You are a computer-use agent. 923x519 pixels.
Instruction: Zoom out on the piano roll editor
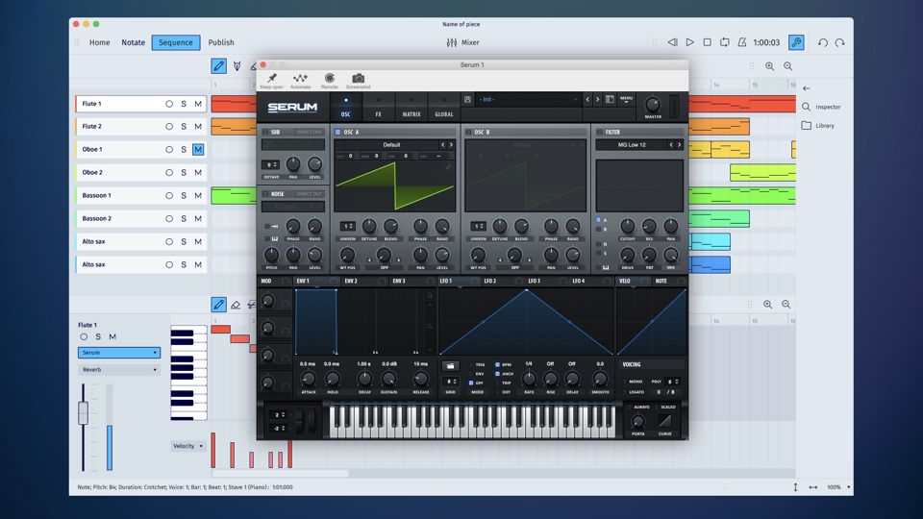pos(786,305)
